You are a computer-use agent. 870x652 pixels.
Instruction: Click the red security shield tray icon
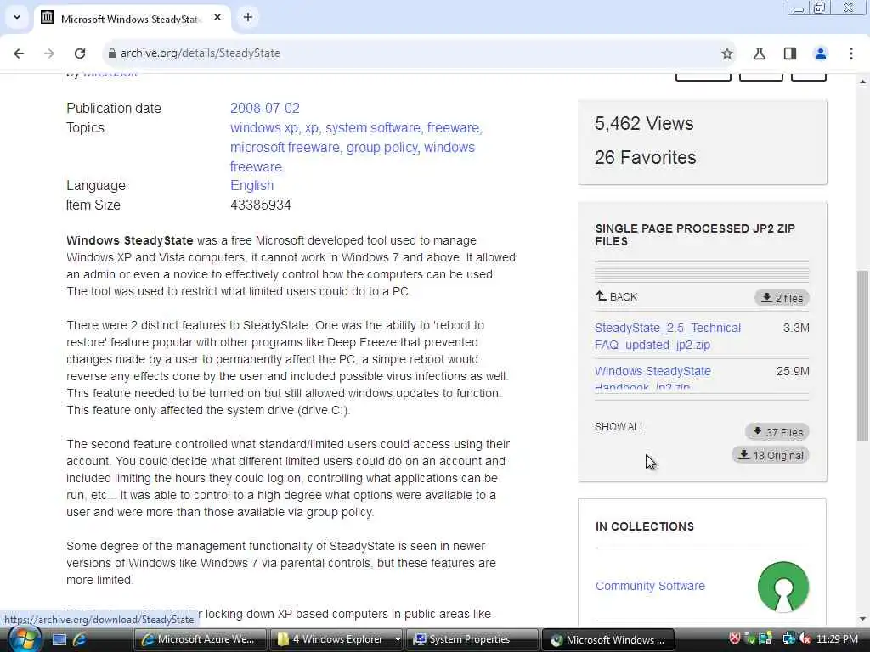(x=735, y=638)
